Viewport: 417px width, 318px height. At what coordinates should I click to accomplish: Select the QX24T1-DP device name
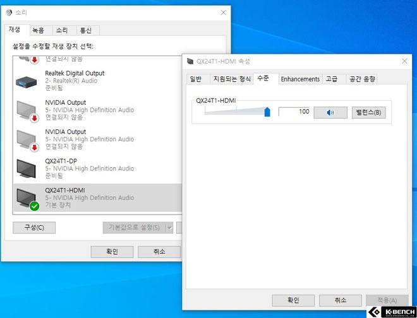pos(61,161)
